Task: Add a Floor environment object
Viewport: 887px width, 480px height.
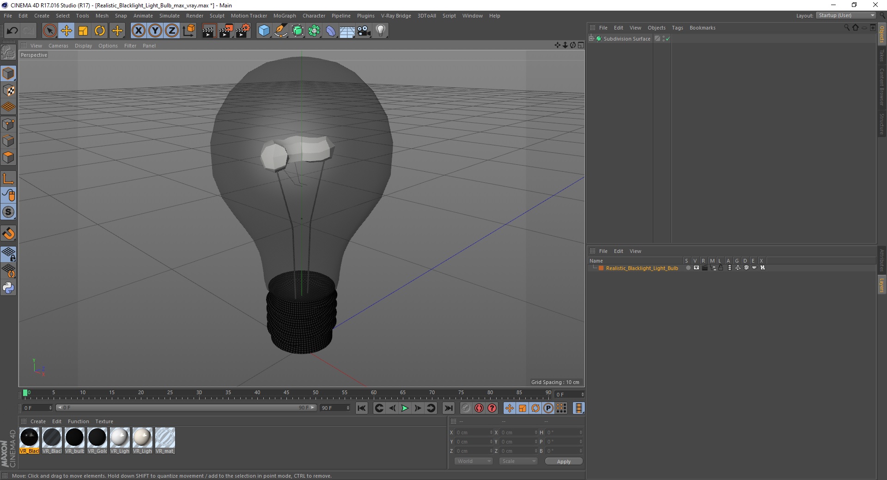Action: [347, 31]
